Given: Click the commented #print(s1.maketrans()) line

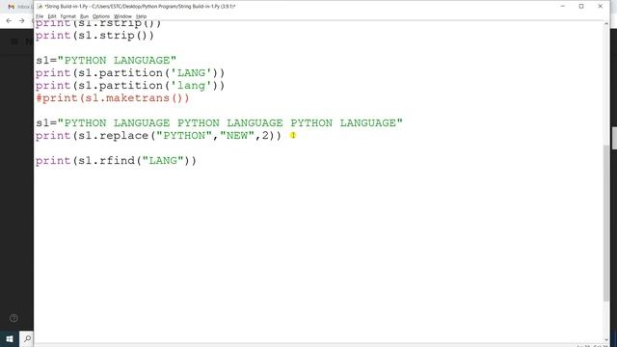Looking at the screenshot, I should 113,98.
